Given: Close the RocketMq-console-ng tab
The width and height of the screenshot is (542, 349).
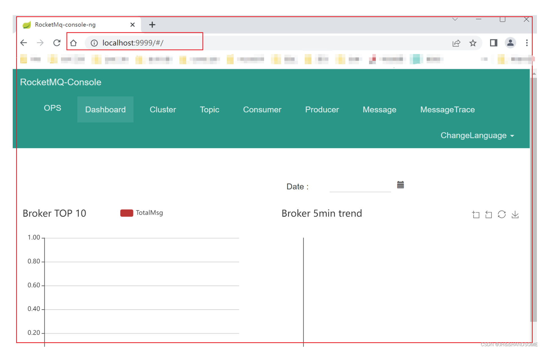Looking at the screenshot, I should [x=132, y=25].
